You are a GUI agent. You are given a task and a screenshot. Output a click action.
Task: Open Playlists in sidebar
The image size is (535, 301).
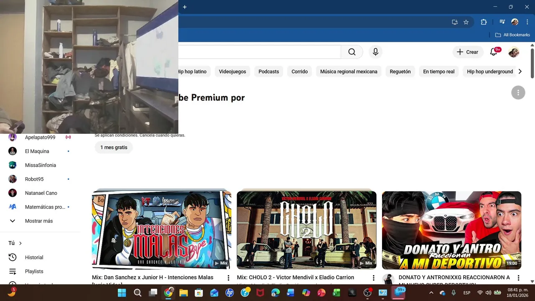click(x=40, y=271)
